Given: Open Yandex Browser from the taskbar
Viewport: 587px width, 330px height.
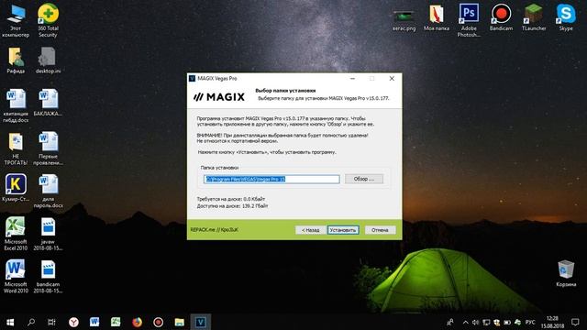Looking at the screenshot, I should 73,322.
